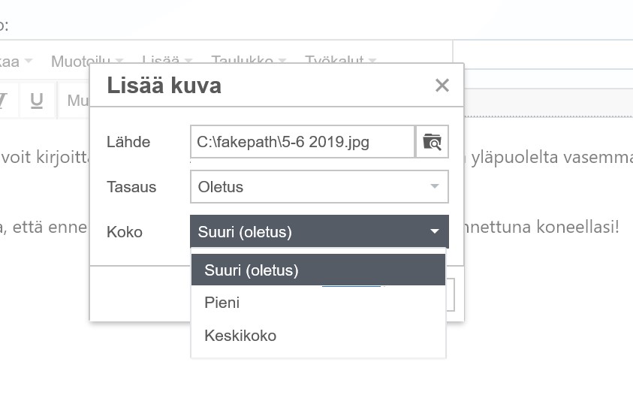Click the browse file icon beside Lähde

[x=432, y=141]
